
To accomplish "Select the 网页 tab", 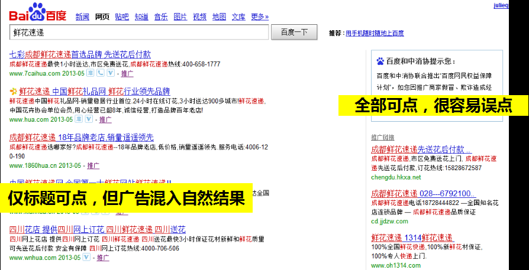I will [x=102, y=17].
